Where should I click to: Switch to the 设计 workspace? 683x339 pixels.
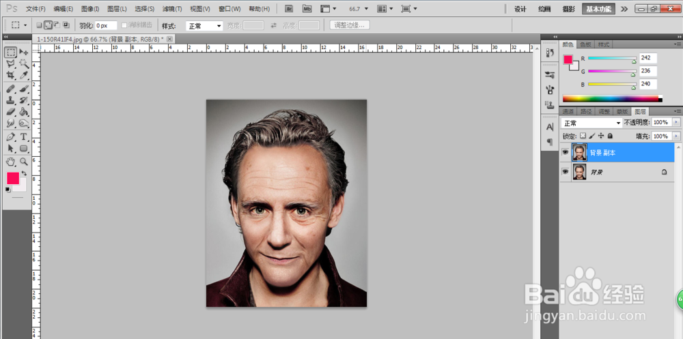click(520, 9)
